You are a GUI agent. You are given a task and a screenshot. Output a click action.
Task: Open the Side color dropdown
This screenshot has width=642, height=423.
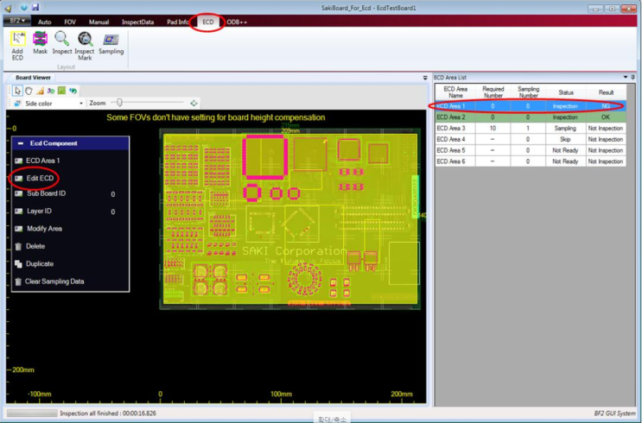coord(81,104)
